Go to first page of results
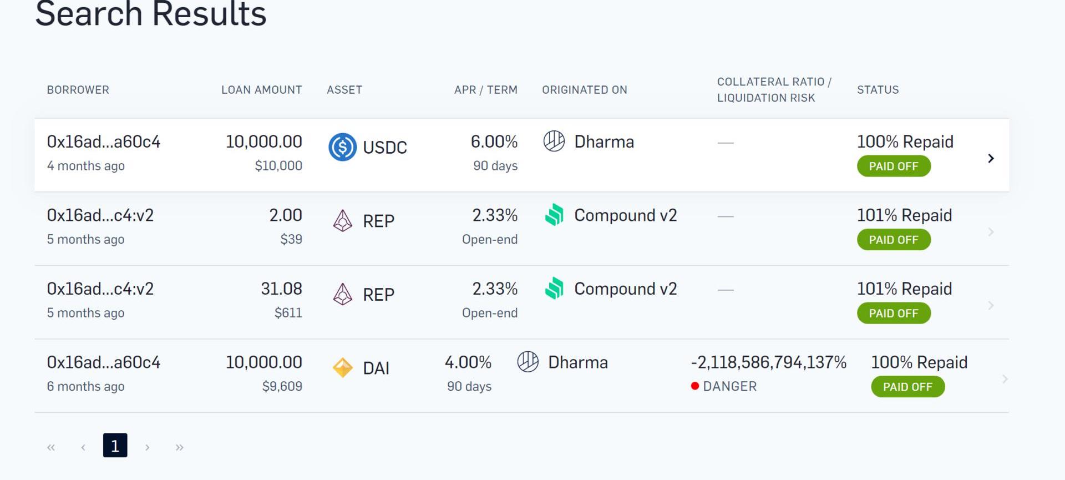1065x480 pixels. [x=51, y=447]
